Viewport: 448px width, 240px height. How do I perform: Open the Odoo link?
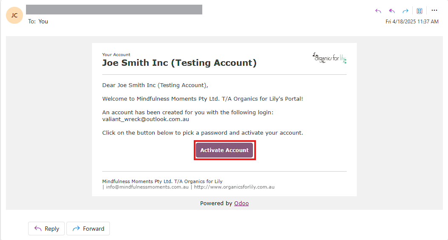point(241,203)
